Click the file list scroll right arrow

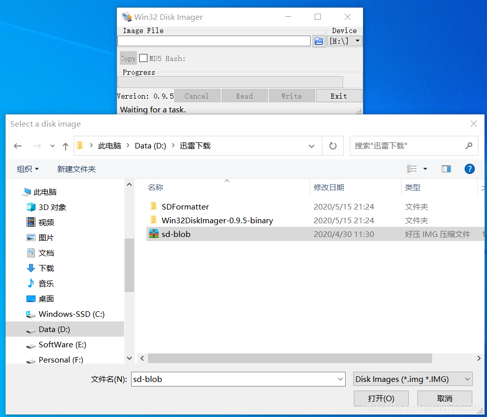(x=479, y=359)
